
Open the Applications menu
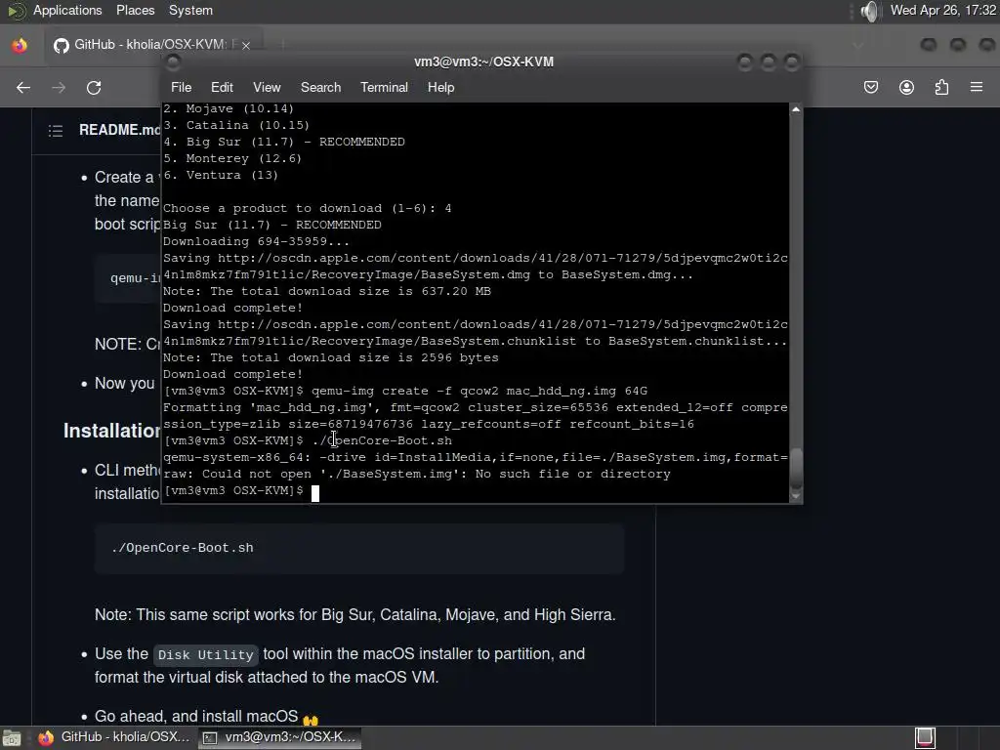67,10
